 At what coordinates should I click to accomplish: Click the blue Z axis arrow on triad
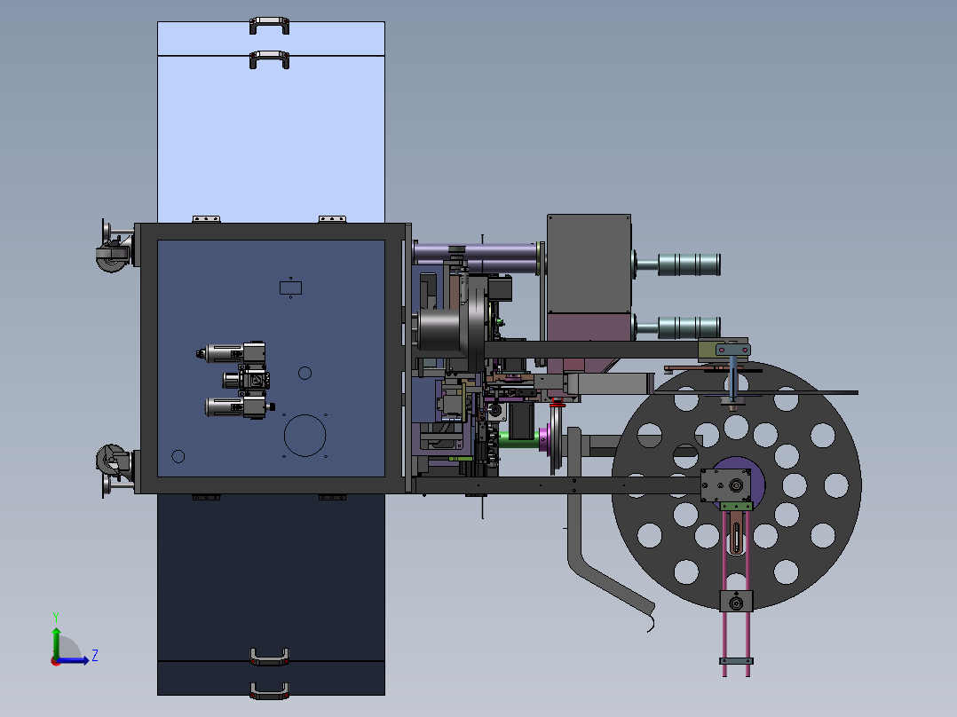pyautogui.click(x=75, y=659)
